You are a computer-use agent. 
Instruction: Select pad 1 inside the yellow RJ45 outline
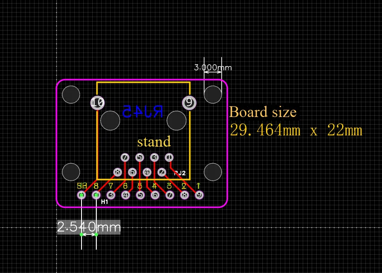click(169, 157)
